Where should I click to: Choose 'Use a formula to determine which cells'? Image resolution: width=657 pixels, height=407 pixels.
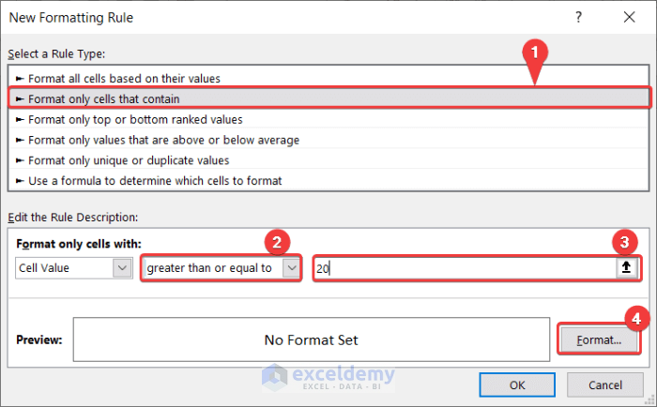[x=155, y=180]
